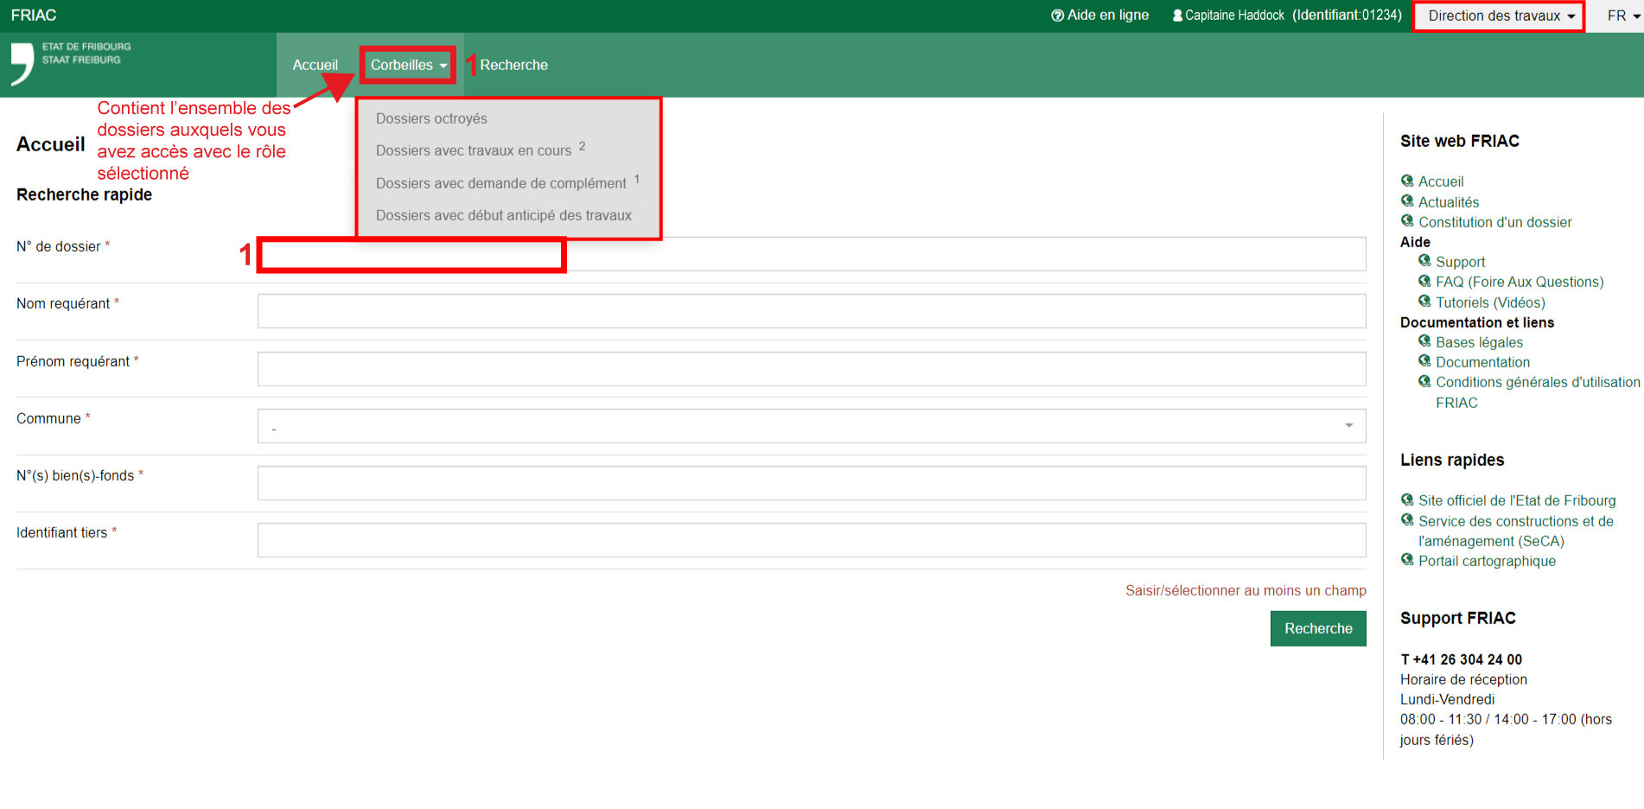Open Constitution d'un dossier link
Viewport: 1644px width, 809px height.
pos(1494,222)
